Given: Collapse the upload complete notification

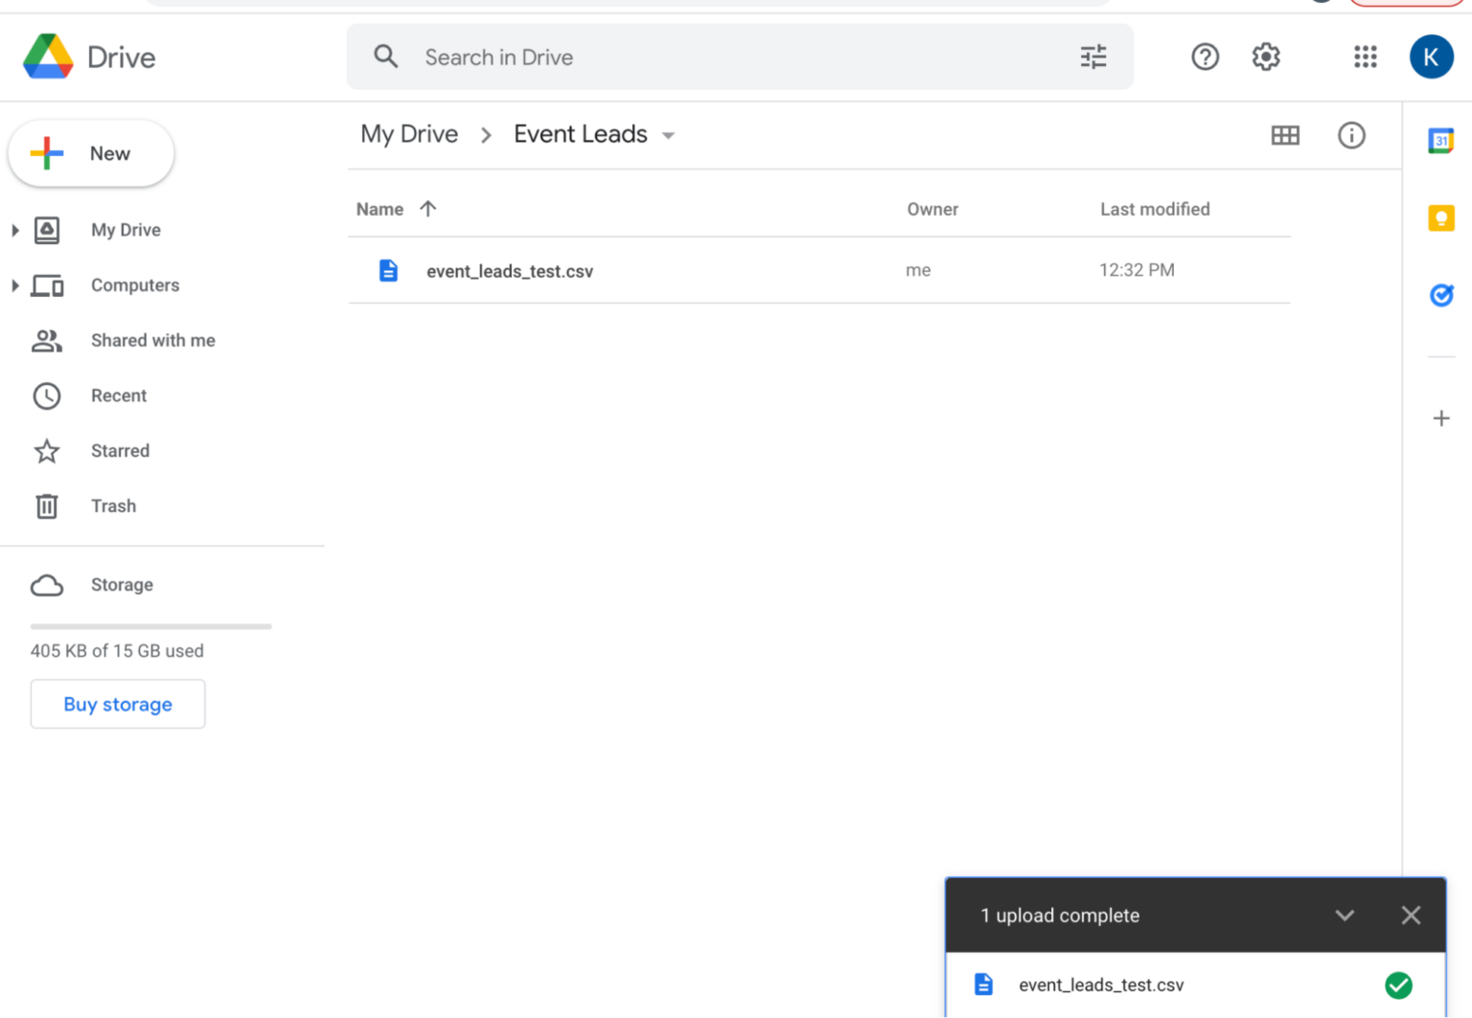Looking at the screenshot, I should tap(1345, 915).
